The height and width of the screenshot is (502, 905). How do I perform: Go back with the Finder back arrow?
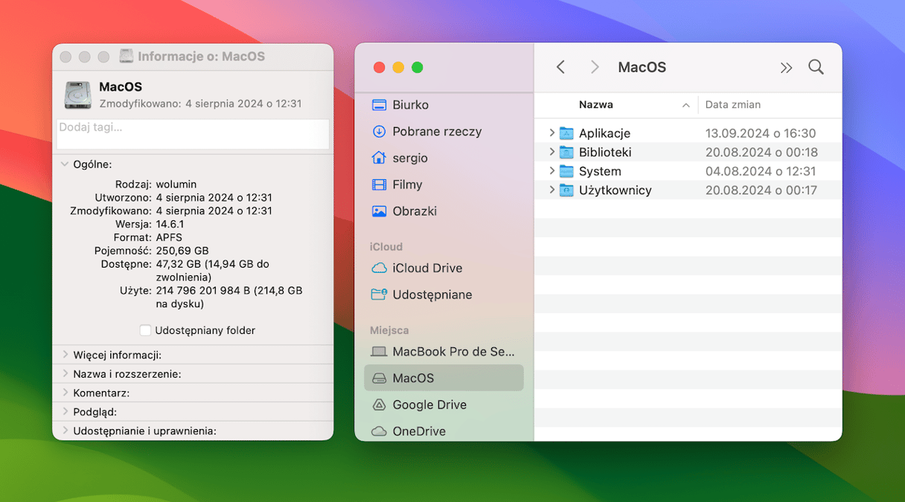click(561, 68)
